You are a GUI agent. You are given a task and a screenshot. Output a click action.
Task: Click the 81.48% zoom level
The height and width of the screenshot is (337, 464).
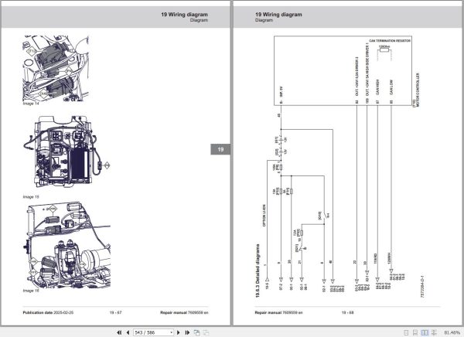click(452, 332)
